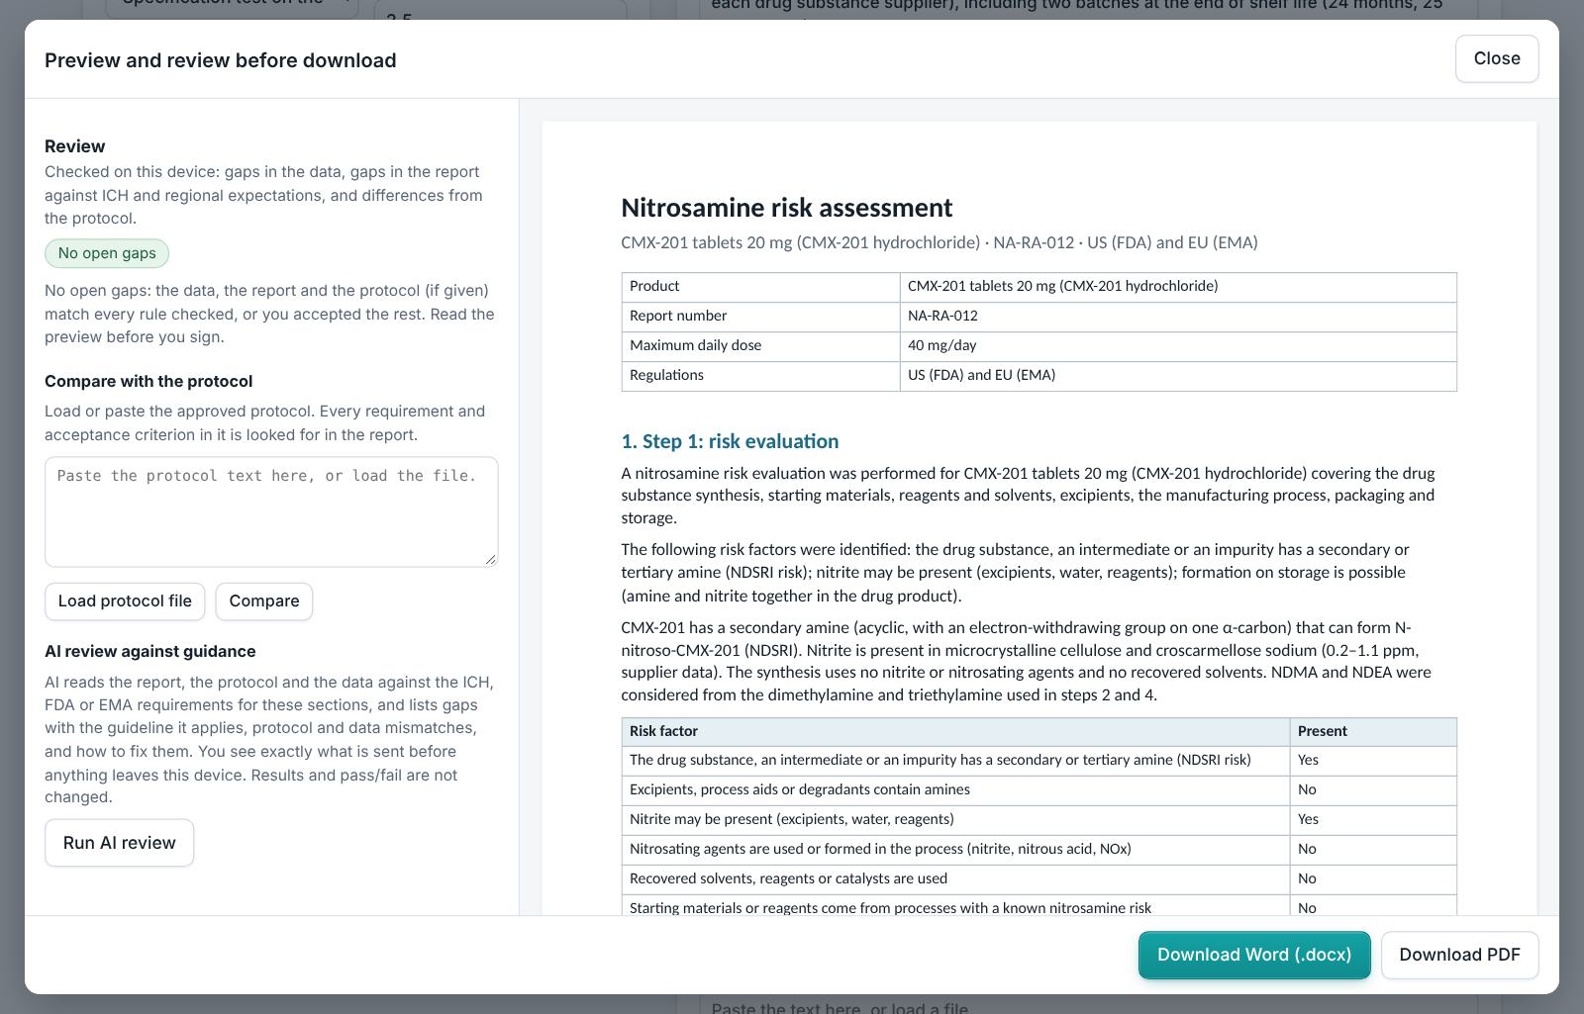This screenshot has width=1584, height=1014.
Task: Click 'Excipients, process aids or degradants contain amines' row
Action: [1039, 790]
